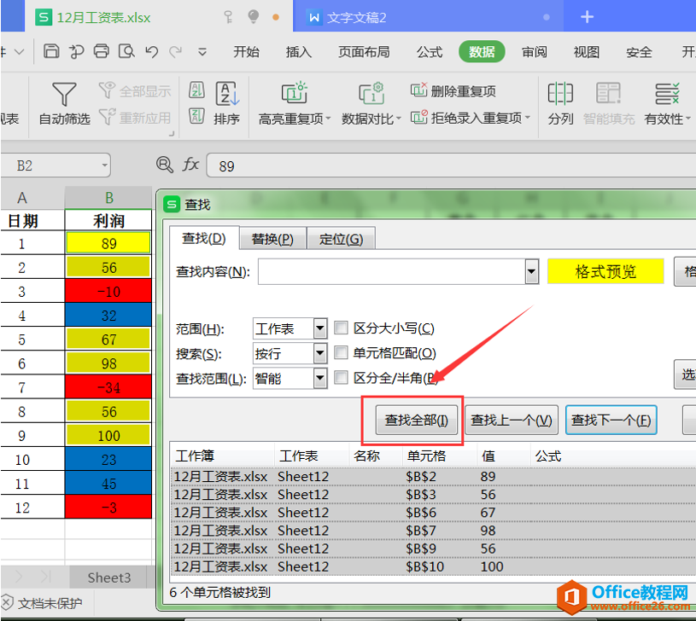Click the 单元格 column header in results
Viewport: 696px width, 621px height.
coord(440,456)
